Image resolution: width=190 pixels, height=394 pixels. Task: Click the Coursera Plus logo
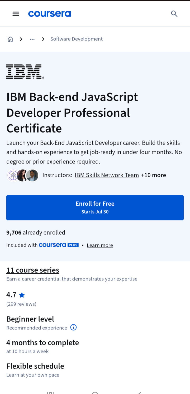tap(59, 245)
